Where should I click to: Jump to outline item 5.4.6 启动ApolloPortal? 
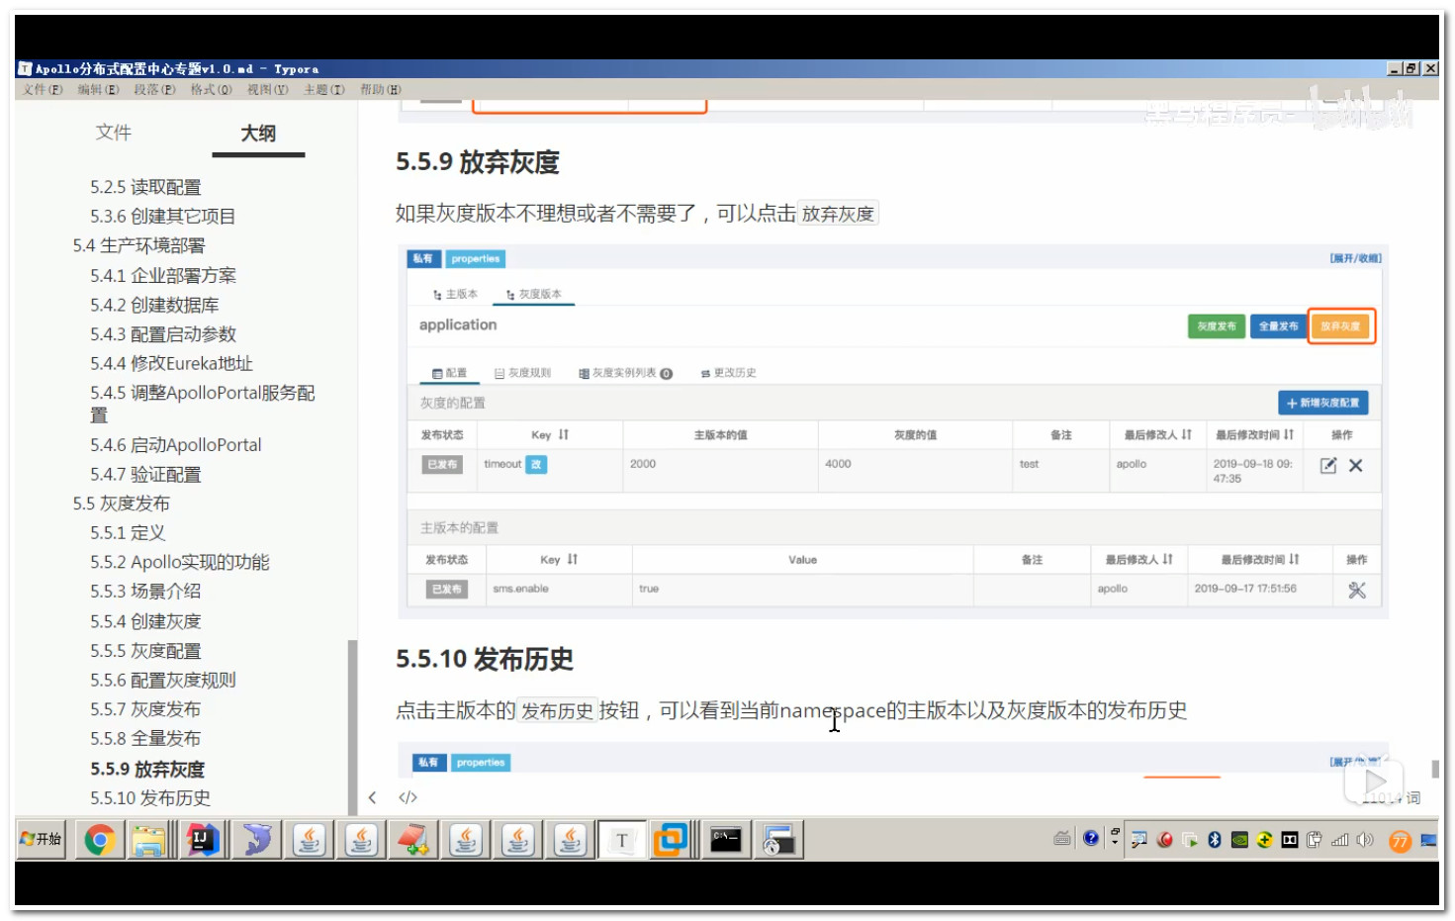pos(176,445)
